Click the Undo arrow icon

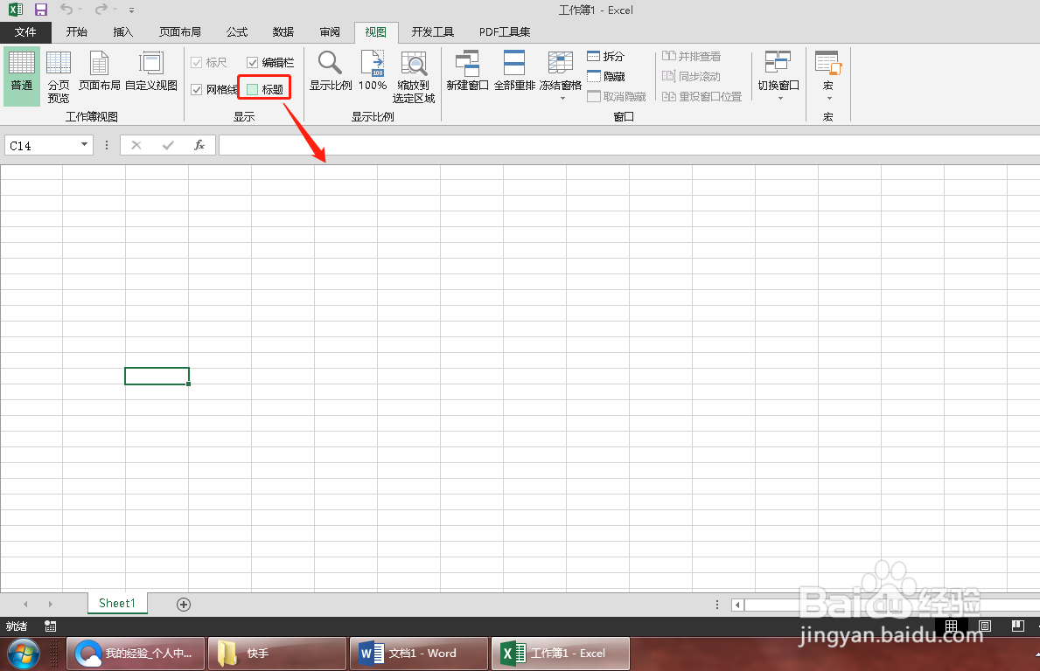[x=66, y=10]
